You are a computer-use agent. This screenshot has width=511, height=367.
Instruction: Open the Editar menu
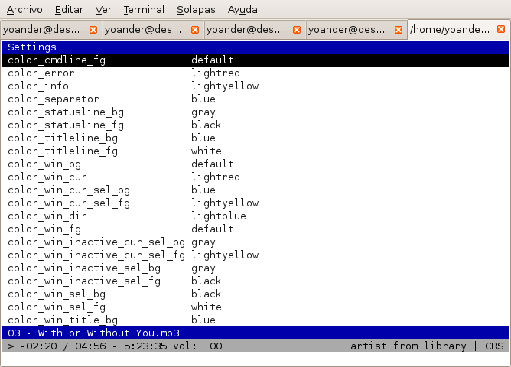pyautogui.click(x=69, y=10)
